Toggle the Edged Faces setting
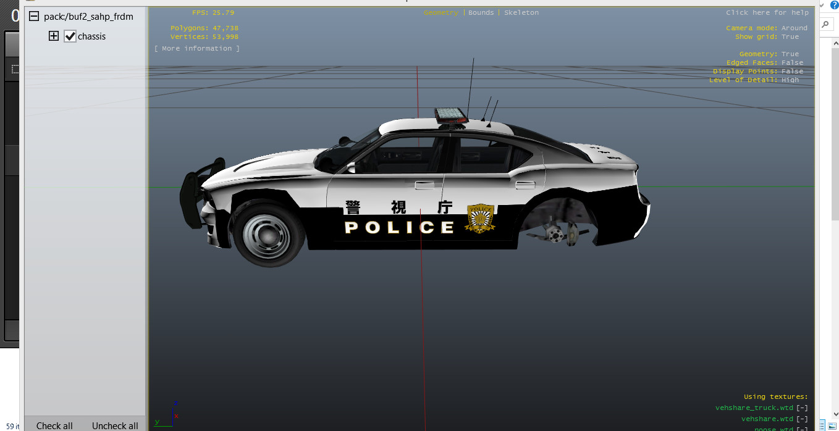The width and height of the screenshot is (839, 431). click(792, 63)
